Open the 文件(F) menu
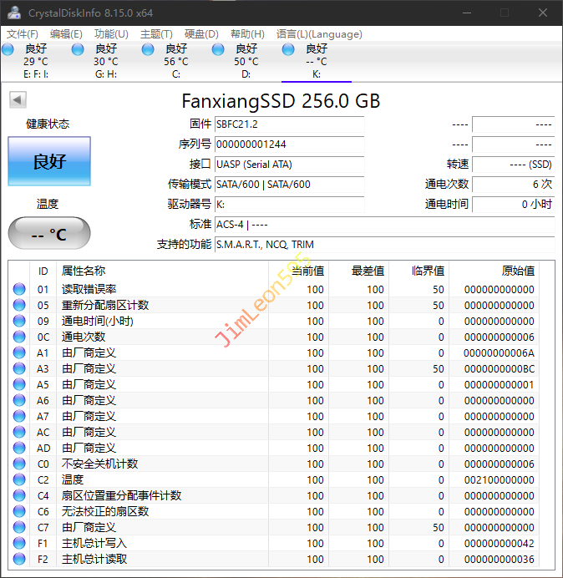Screen dimensions: 563x578 (23, 34)
